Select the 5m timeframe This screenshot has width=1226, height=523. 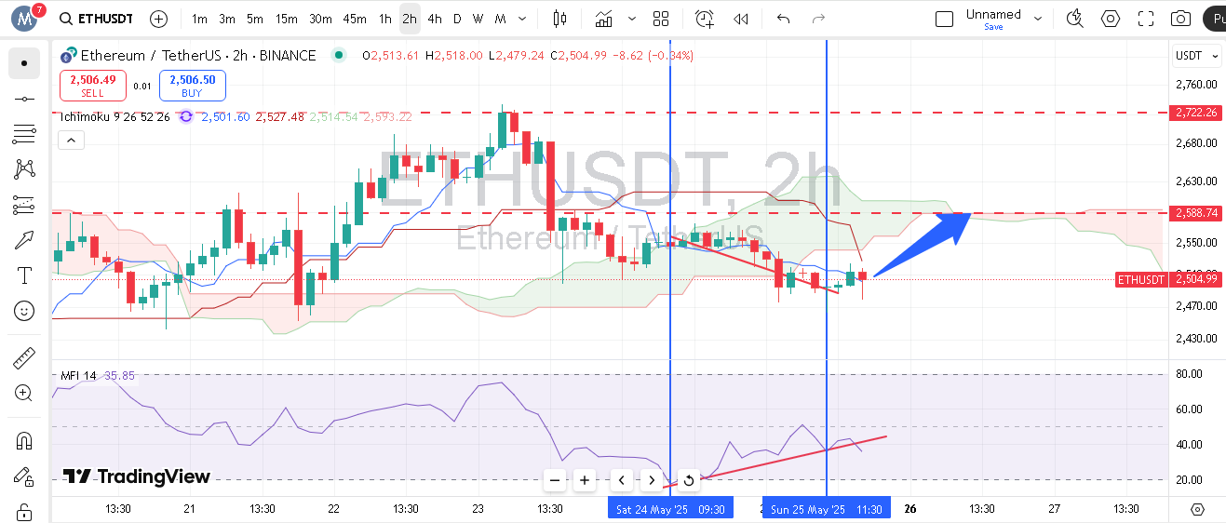click(255, 19)
